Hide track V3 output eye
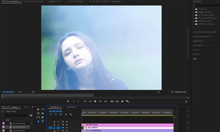The image size is (220, 132). tap(67, 128)
